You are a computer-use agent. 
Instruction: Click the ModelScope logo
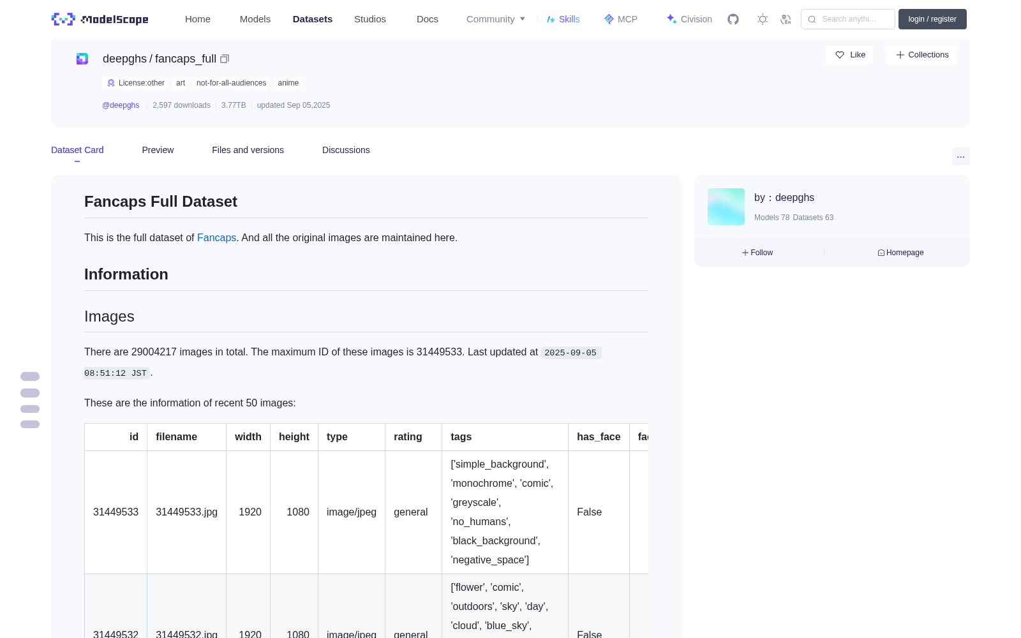point(100,19)
